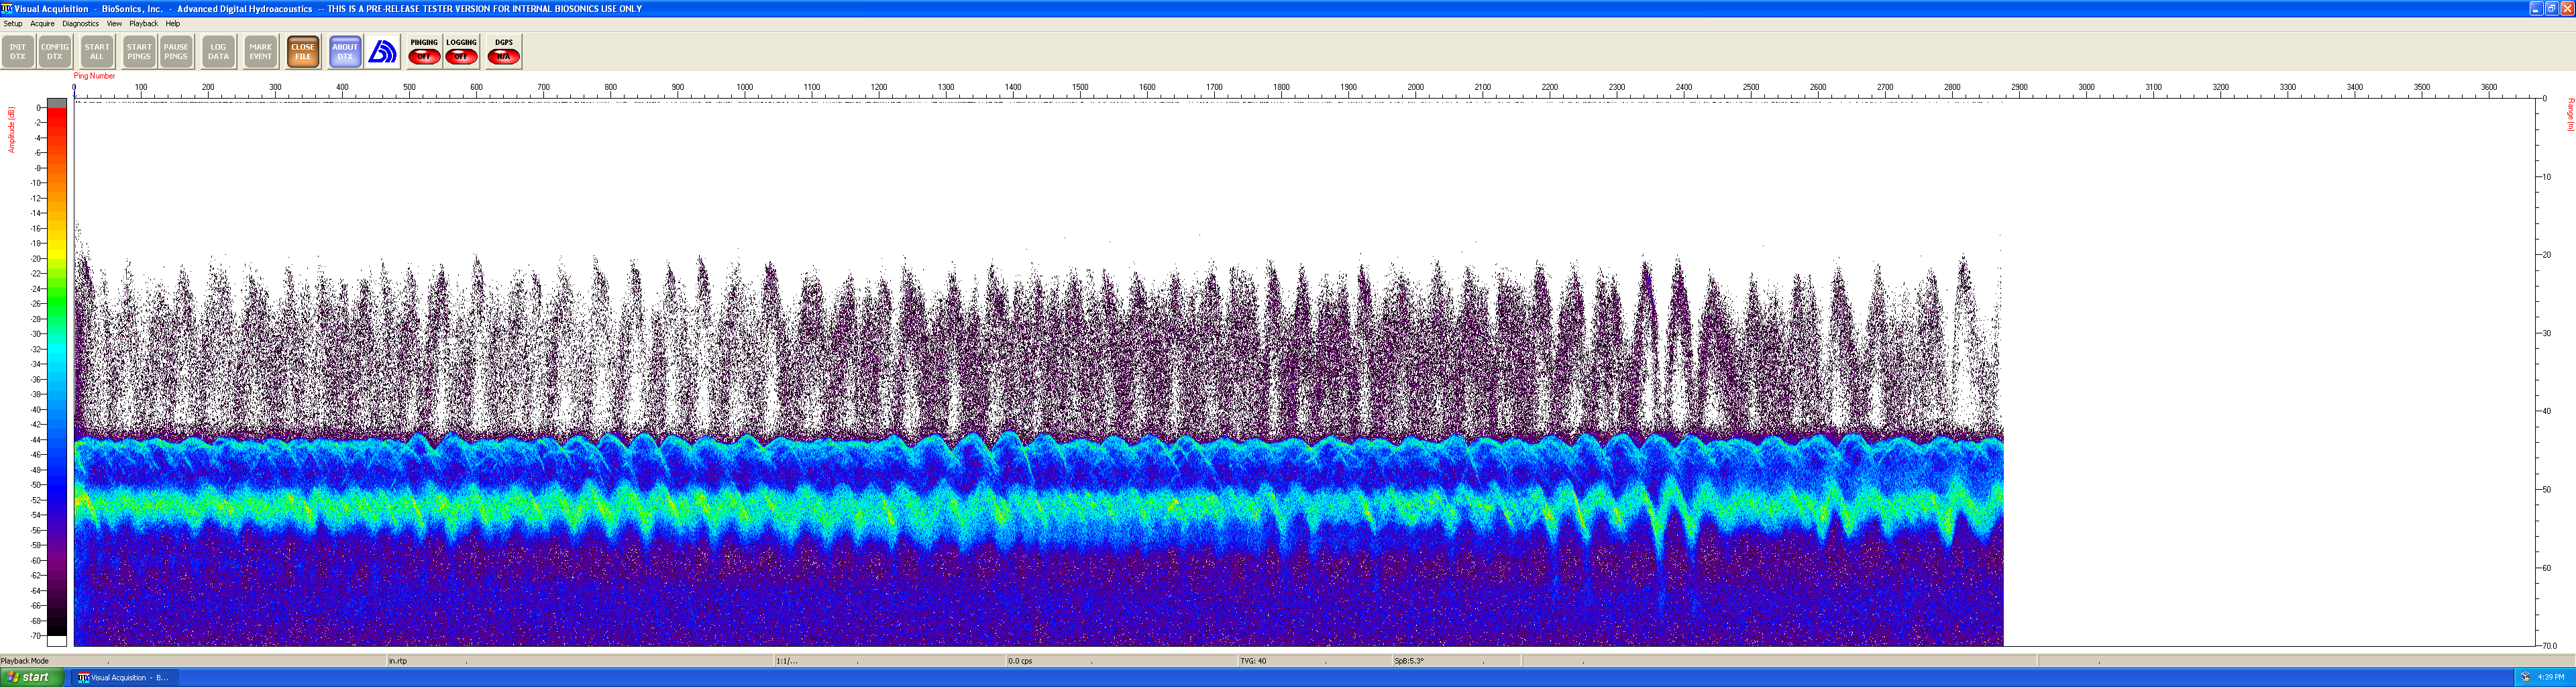This screenshot has width=2576, height=687.
Task: Click the '0.0 cps' status bar entry
Action: tap(1020, 661)
